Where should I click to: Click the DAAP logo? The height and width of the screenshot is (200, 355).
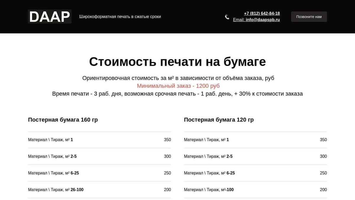click(x=49, y=17)
